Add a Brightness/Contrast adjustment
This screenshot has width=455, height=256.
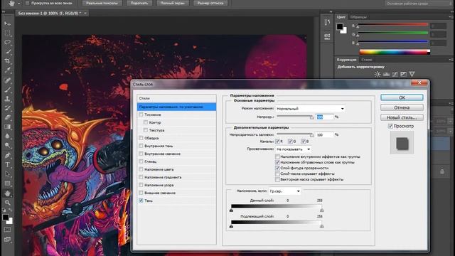[378, 74]
